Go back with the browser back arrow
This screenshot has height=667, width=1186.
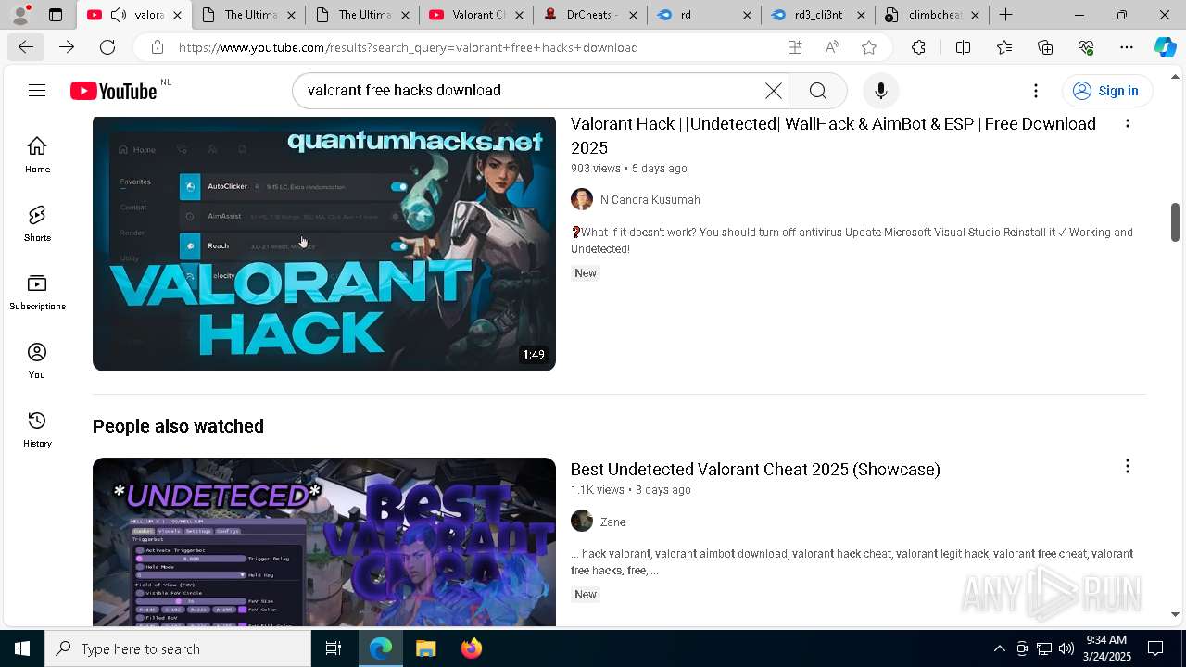click(x=26, y=47)
